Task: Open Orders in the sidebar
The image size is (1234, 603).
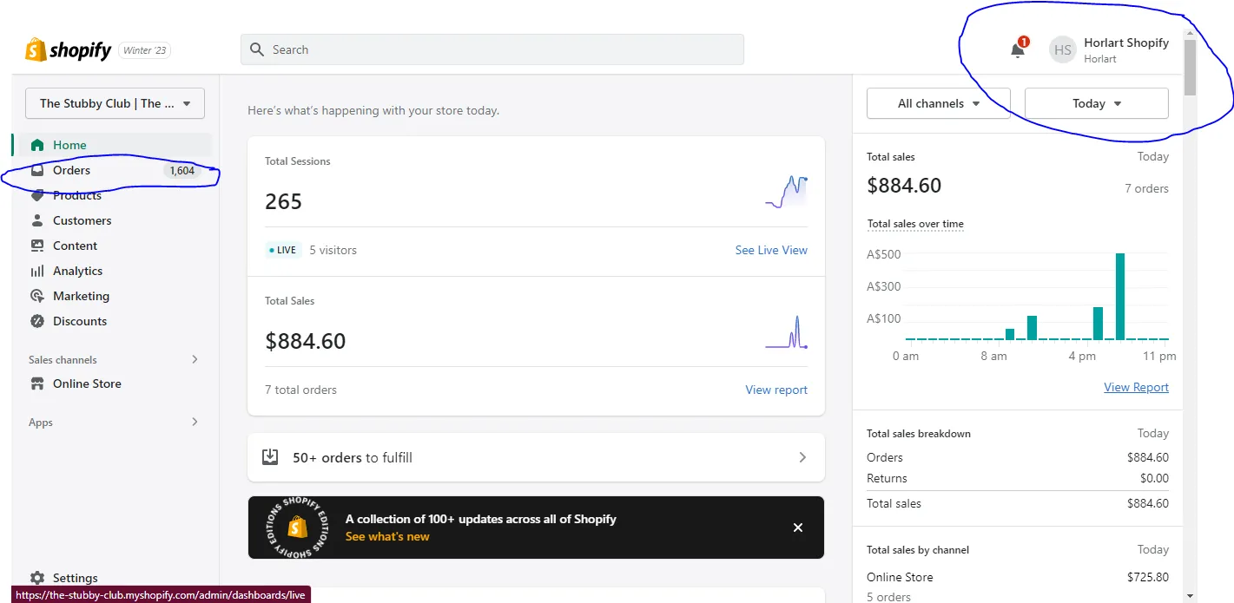Action: [71, 170]
